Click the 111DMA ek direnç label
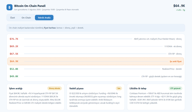The width and height of the screenshot is (192, 112). coord(173,46)
